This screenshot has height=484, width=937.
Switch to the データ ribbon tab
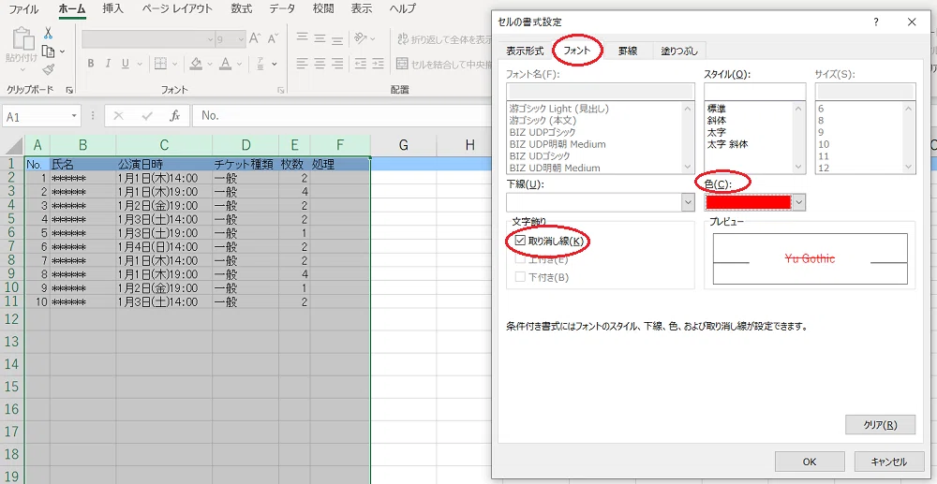point(282,9)
